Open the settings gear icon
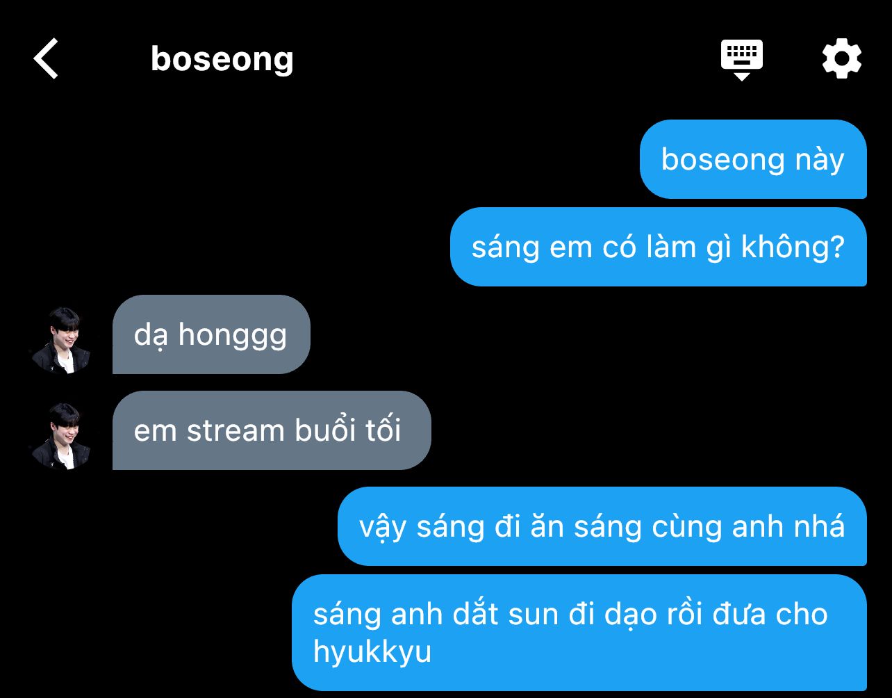The image size is (892, 698). pyautogui.click(x=842, y=59)
